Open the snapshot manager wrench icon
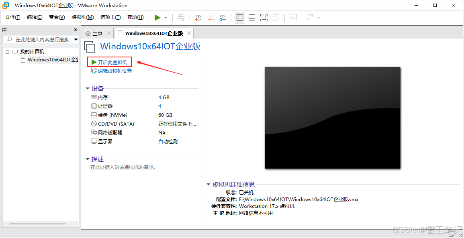This screenshot has height=238, width=464. pyautogui.click(x=223, y=18)
